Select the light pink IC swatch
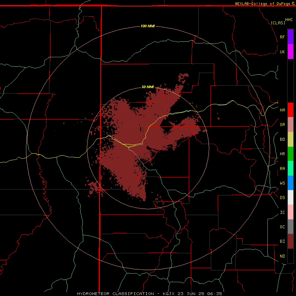The width and height of the screenshot is (296, 296). (x=290, y=212)
